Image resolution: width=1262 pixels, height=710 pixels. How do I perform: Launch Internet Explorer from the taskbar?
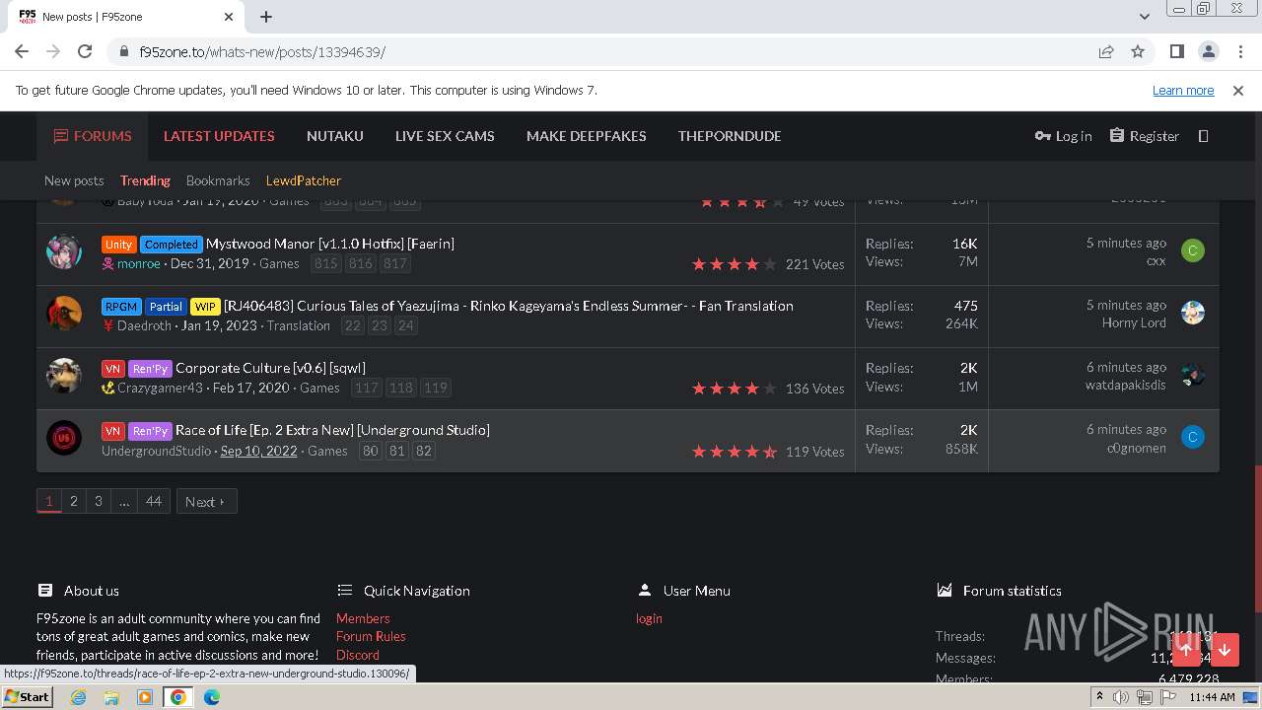79,697
